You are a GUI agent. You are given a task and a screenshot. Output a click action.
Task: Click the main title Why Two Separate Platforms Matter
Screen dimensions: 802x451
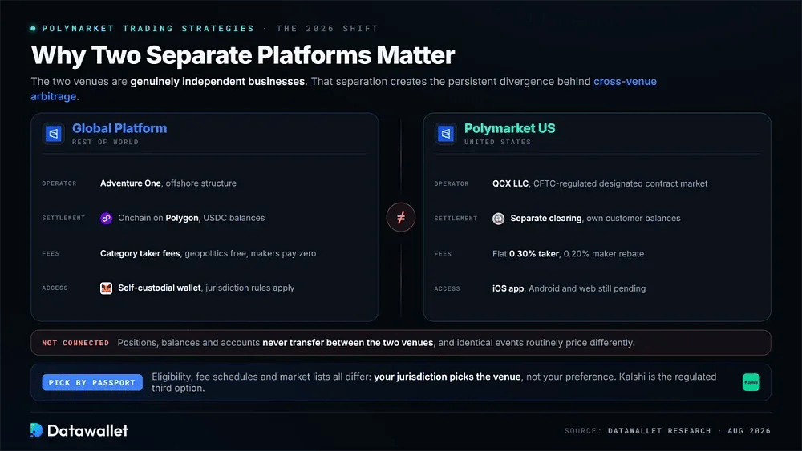tap(243, 55)
